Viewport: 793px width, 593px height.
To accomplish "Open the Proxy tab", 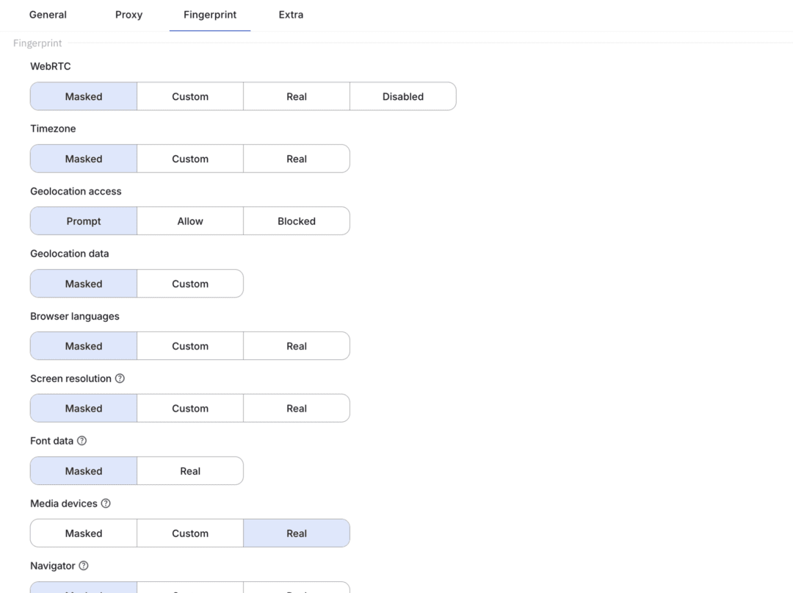I will click(128, 15).
